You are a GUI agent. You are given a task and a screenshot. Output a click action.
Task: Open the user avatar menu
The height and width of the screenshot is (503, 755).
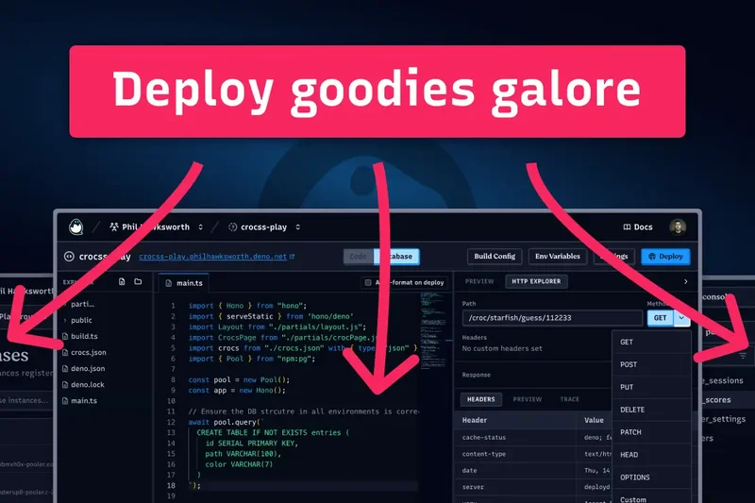coord(678,226)
